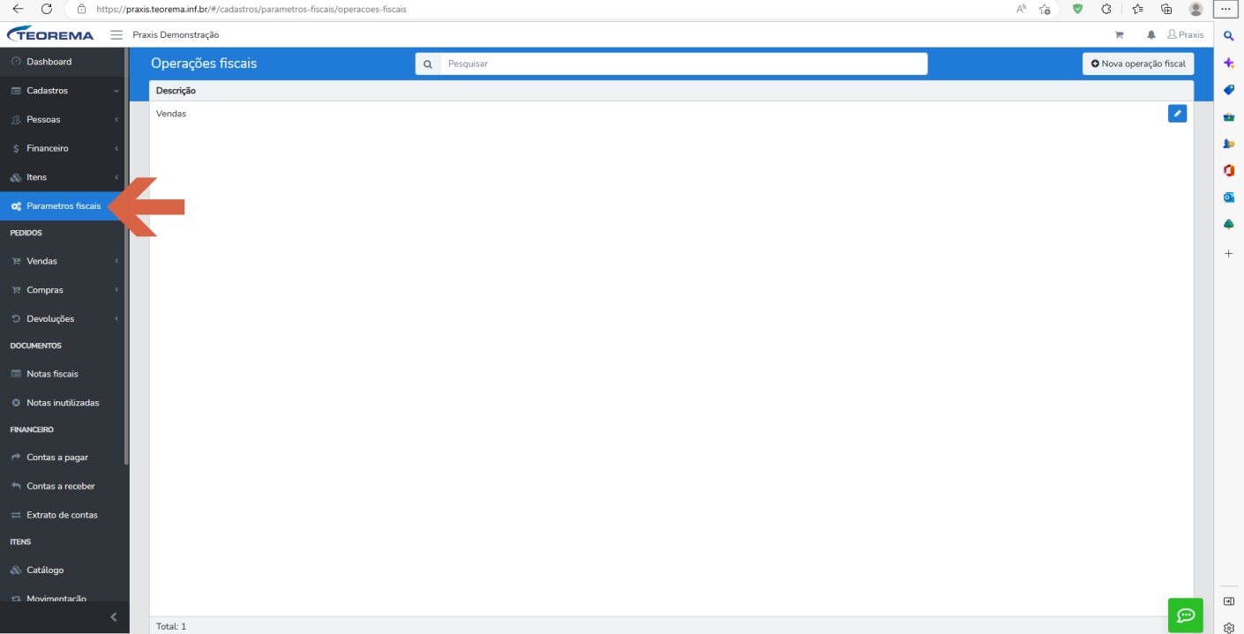1244x634 pixels.
Task: Open the green shield extension icon
Action: pyautogui.click(x=1077, y=9)
